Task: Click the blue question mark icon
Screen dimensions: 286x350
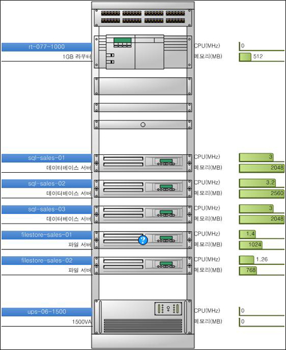Action: click(143, 240)
